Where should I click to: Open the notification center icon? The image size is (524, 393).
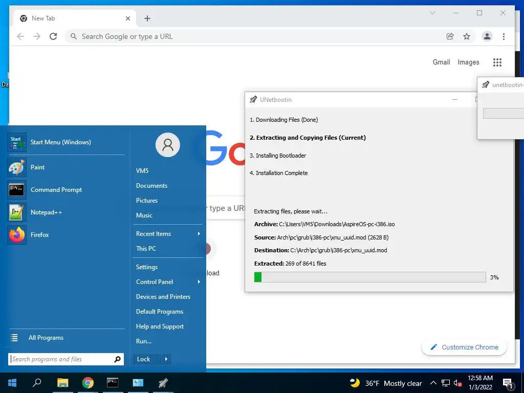pyautogui.click(x=508, y=384)
